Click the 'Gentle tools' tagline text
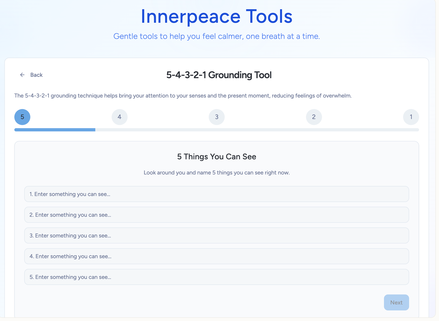 (x=216, y=36)
